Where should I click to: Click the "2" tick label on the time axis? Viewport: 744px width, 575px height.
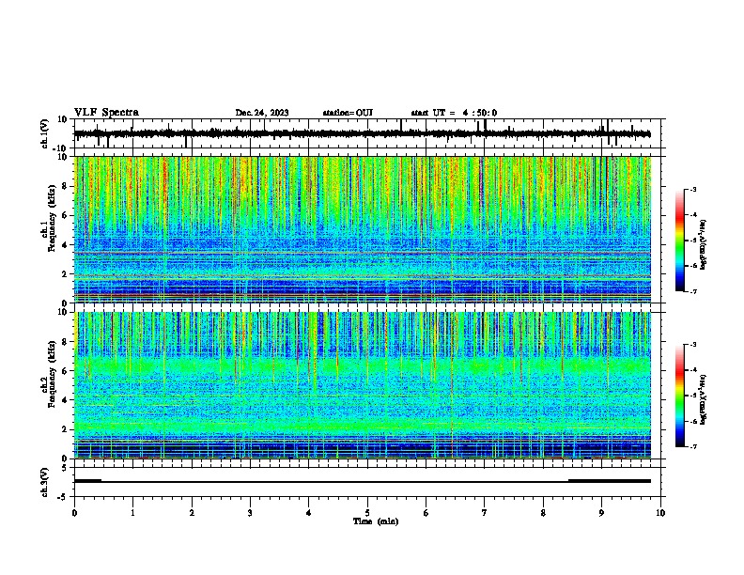click(192, 513)
